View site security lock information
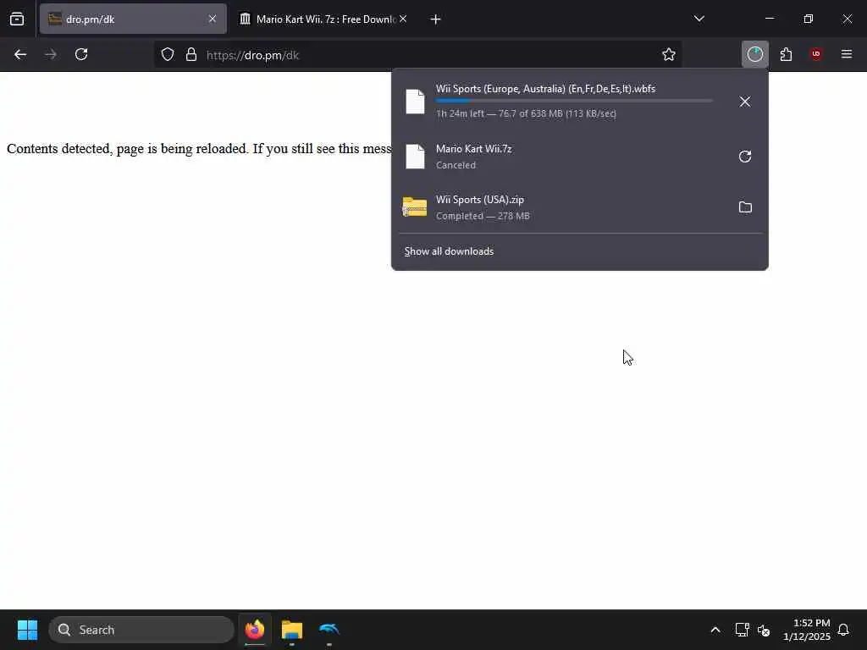 (191, 55)
